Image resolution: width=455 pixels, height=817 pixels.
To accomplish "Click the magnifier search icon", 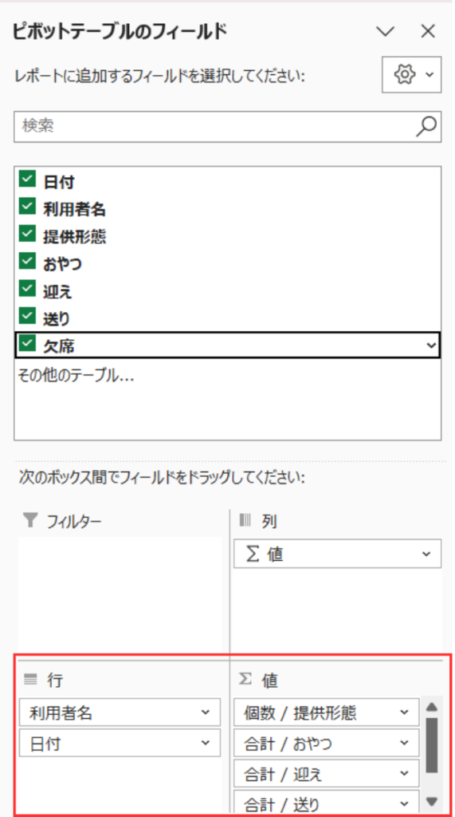I will (x=426, y=126).
